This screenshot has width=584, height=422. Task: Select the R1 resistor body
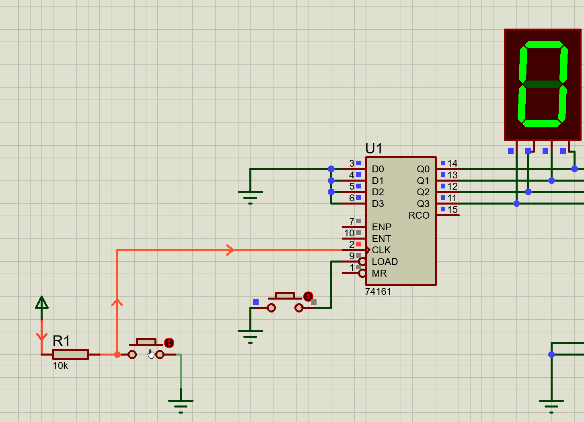coord(71,354)
